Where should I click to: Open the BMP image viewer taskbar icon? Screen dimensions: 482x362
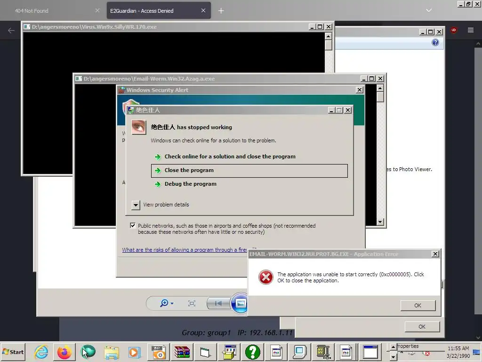click(159, 352)
